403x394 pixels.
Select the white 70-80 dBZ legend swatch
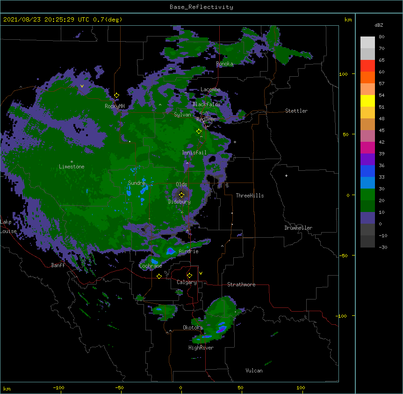coord(367,43)
